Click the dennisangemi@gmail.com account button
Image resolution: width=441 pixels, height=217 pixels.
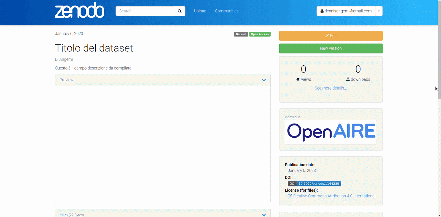pyautogui.click(x=346, y=11)
